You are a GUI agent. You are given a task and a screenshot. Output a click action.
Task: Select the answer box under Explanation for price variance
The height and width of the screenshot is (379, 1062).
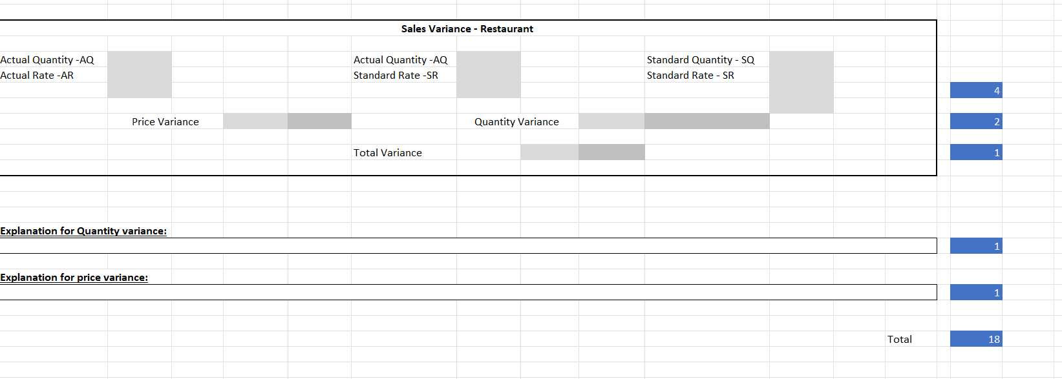[468, 292]
